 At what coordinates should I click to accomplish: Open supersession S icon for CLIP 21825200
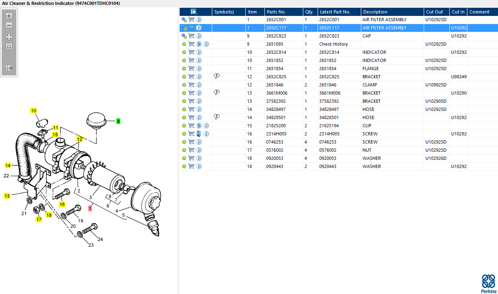199,126
